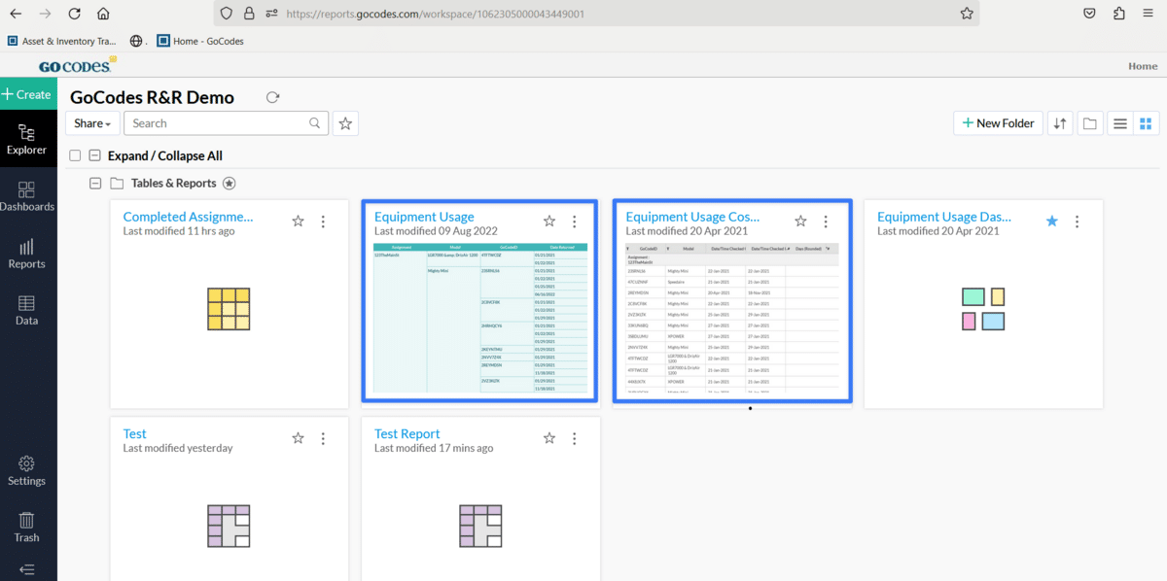Switch to list view
Image resolution: width=1167 pixels, height=581 pixels.
(x=1120, y=123)
